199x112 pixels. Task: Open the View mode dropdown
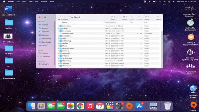pos(113,16)
